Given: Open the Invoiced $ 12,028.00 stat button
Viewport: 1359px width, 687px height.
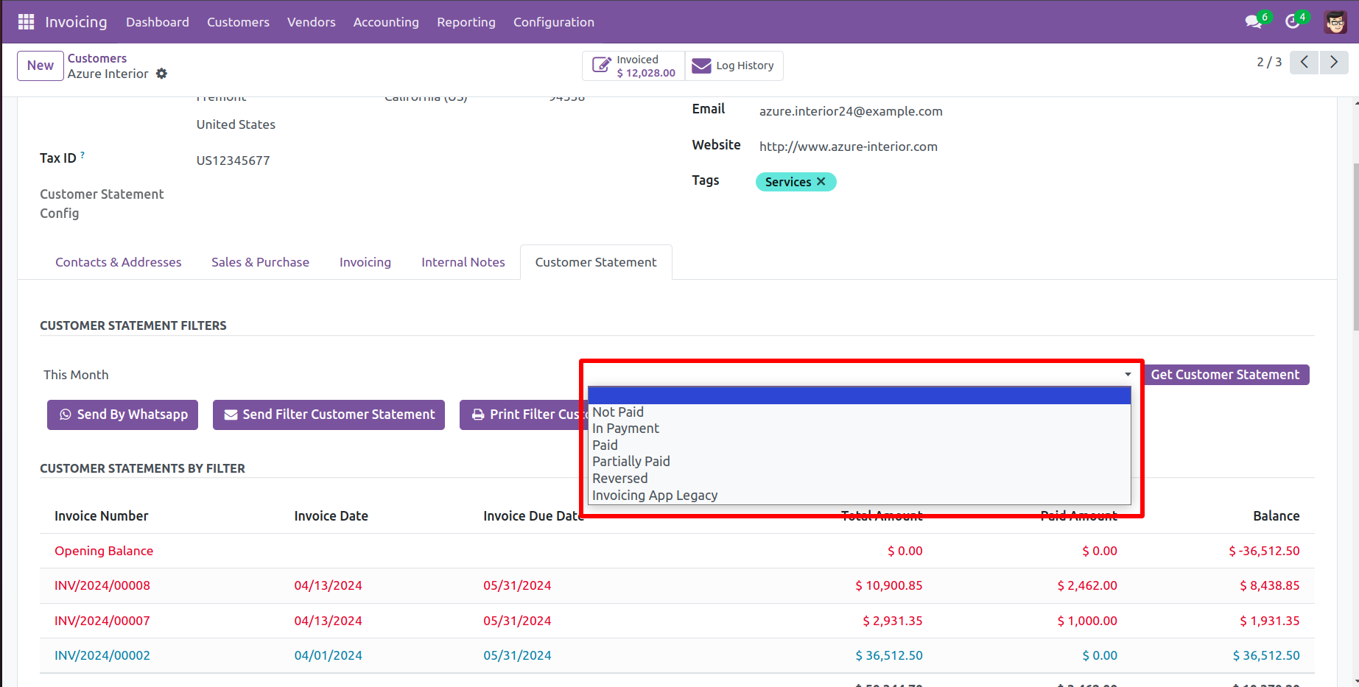Looking at the screenshot, I should [x=634, y=66].
